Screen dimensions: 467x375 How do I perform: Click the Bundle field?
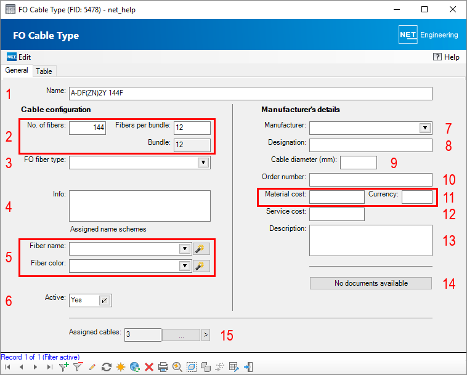[x=192, y=145]
